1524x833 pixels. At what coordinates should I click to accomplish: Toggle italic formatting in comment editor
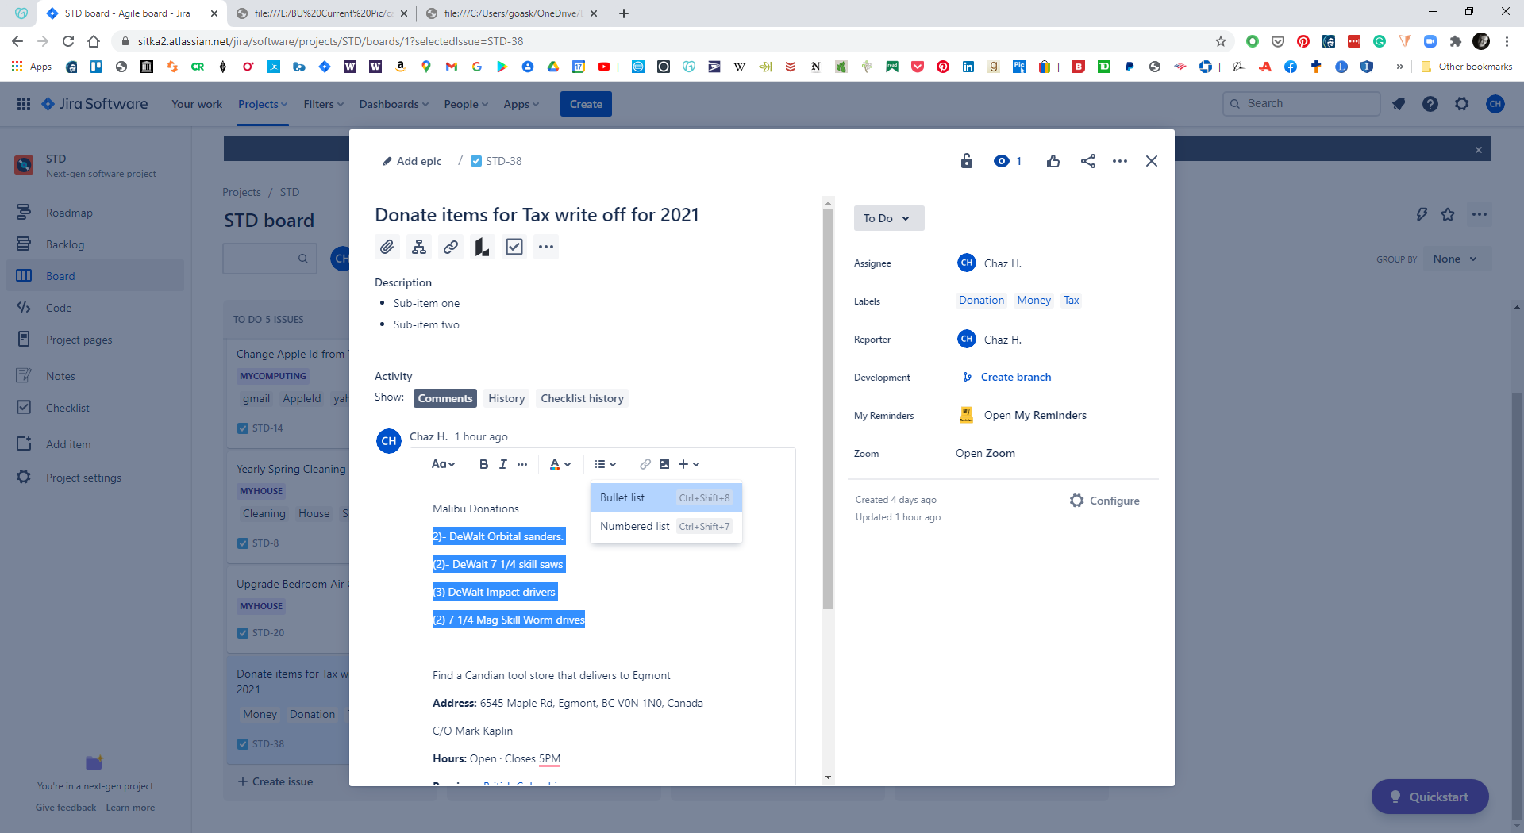coord(502,464)
